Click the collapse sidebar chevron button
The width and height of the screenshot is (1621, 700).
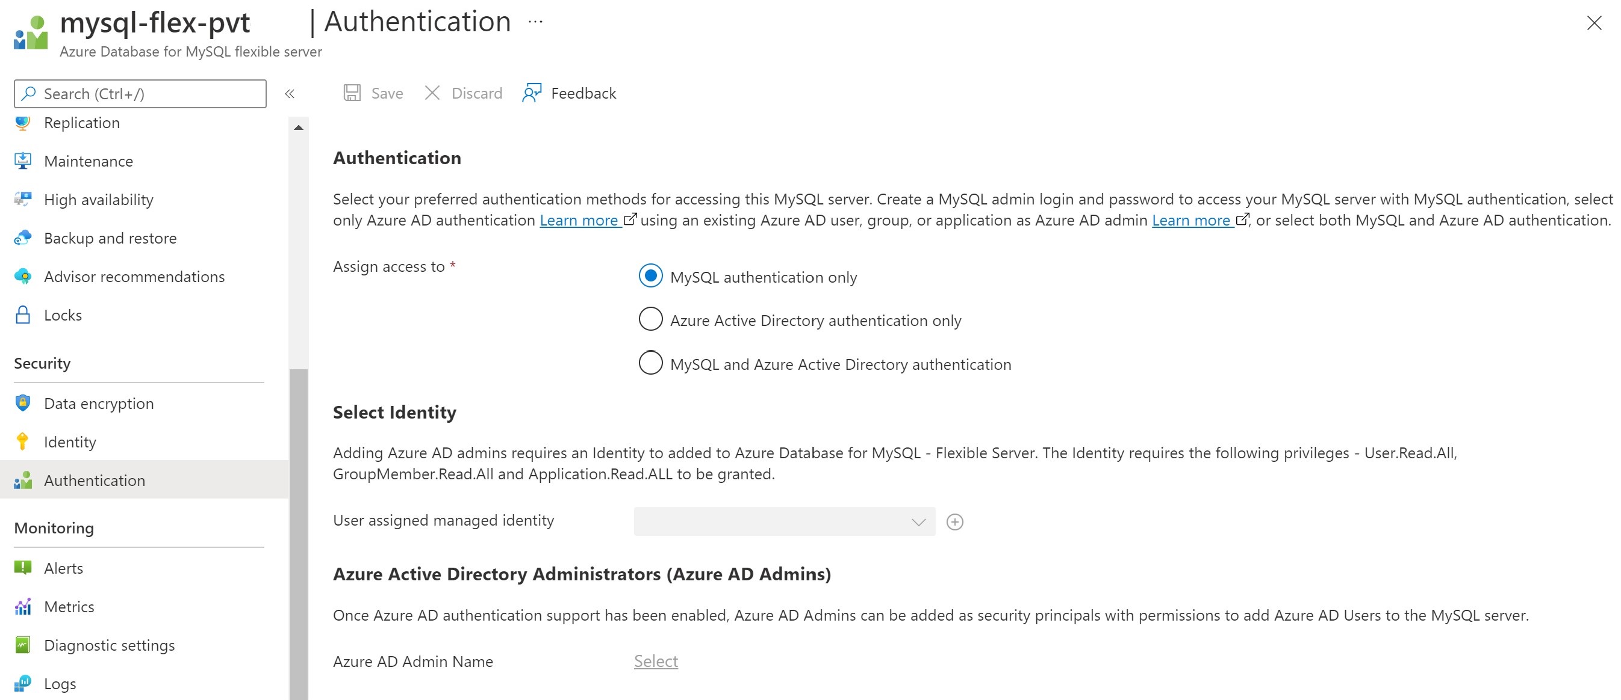tap(290, 93)
